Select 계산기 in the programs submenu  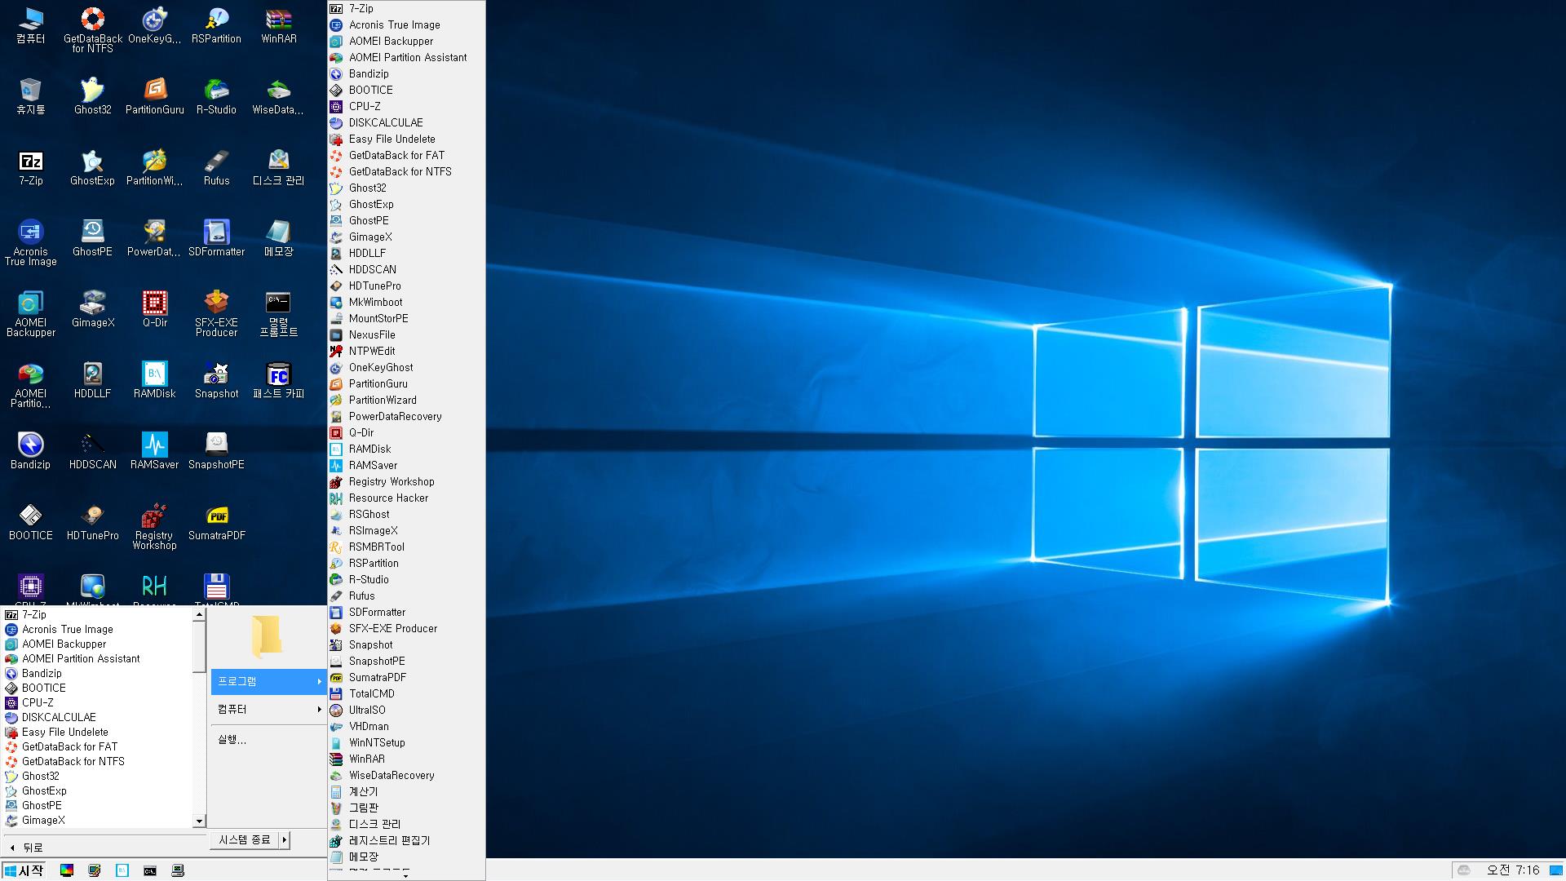(406, 791)
